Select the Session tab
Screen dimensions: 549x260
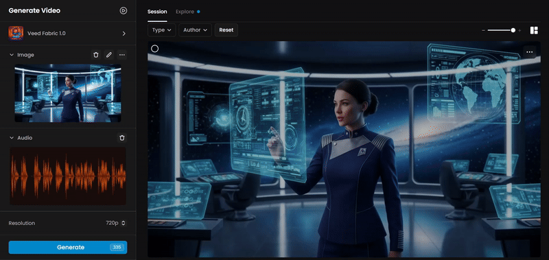tap(157, 12)
